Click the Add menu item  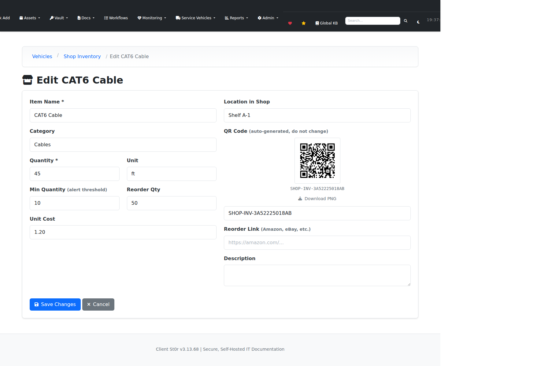pos(5,18)
